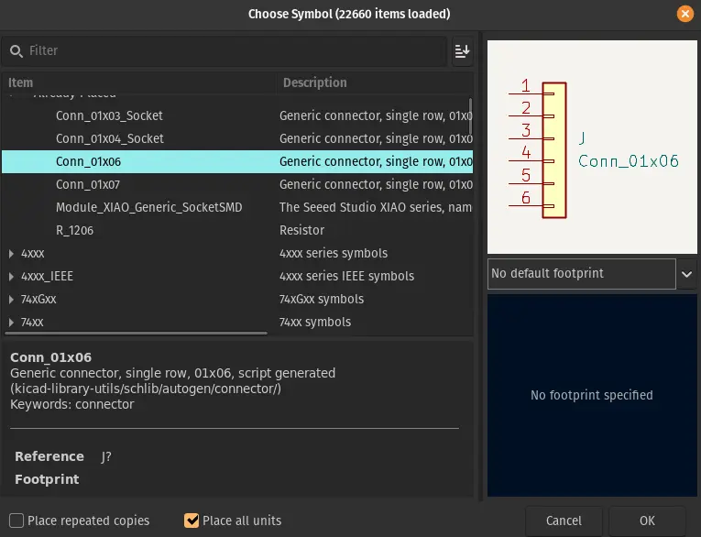Viewport: 701px width, 537px height.
Task: Select Conn_01x04_Socket in the list
Action: 109,139
